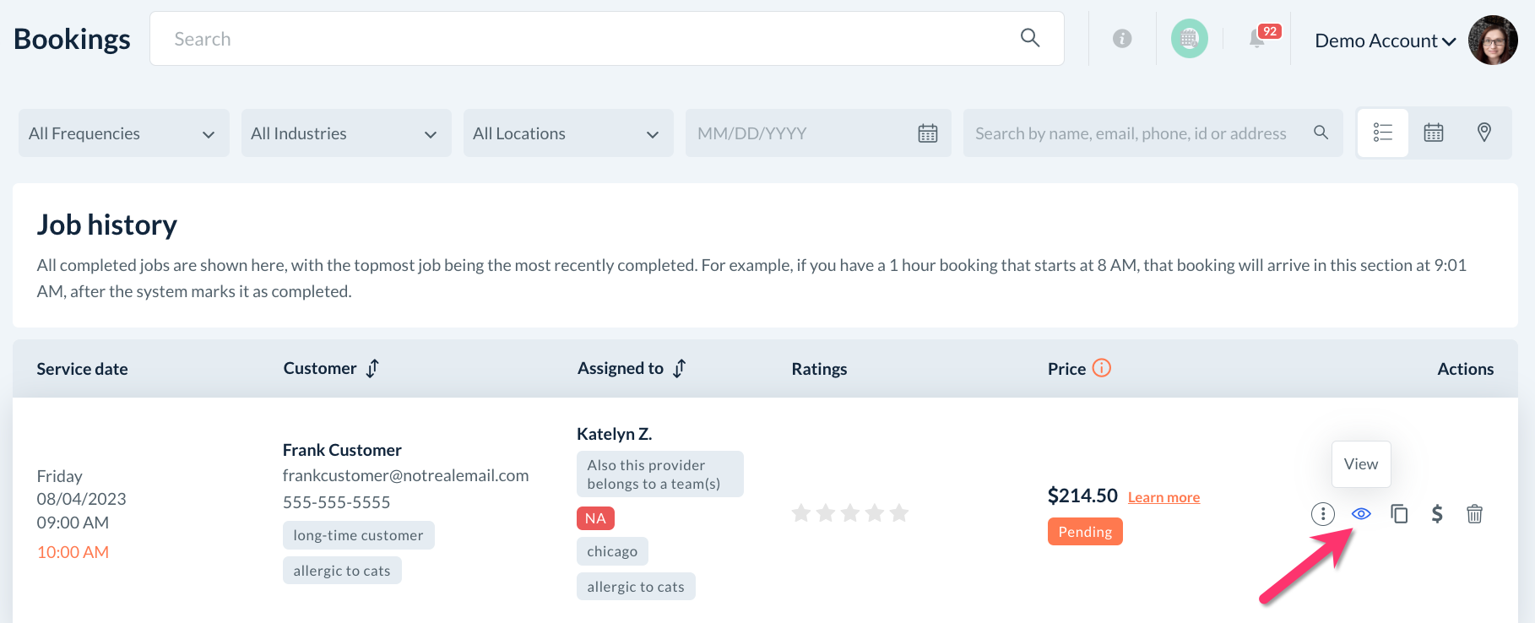Click the dollar sign payment icon
The height and width of the screenshot is (623, 1535).
tap(1437, 513)
